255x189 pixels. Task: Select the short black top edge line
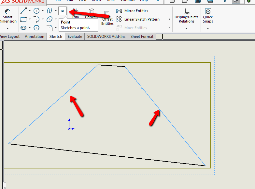[x=111, y=66]
